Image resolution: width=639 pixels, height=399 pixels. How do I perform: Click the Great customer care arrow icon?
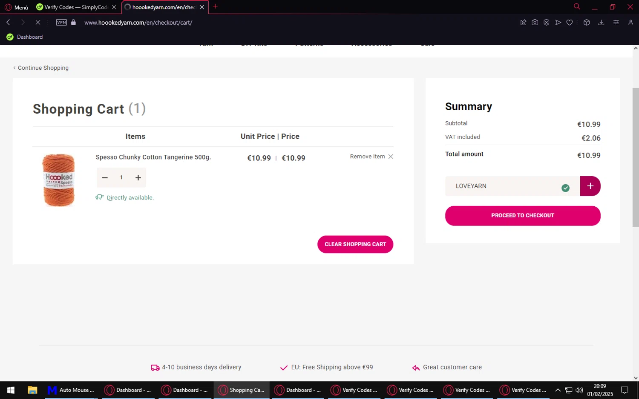coord(416,368)
